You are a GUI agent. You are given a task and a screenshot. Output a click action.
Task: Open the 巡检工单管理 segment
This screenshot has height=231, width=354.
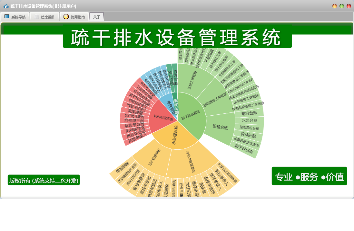[192, 80]
